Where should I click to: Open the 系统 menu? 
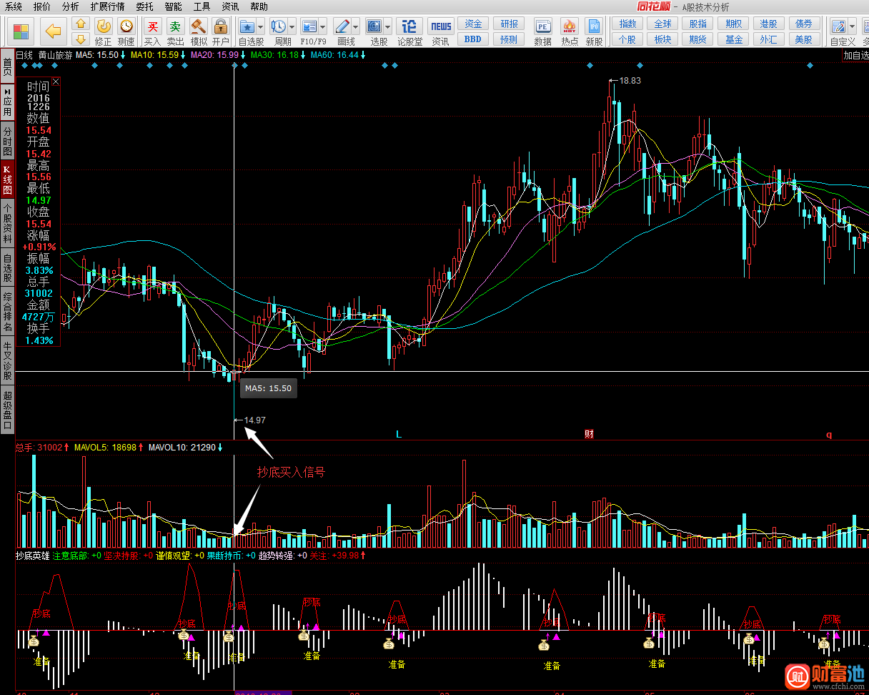point(14,6)
